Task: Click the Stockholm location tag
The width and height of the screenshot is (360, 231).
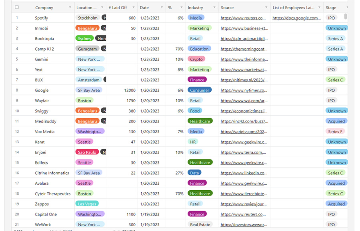Action: point(88,18)
